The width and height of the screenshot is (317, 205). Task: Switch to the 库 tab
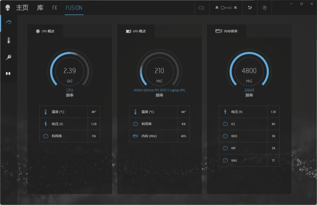tap(40, 8)
